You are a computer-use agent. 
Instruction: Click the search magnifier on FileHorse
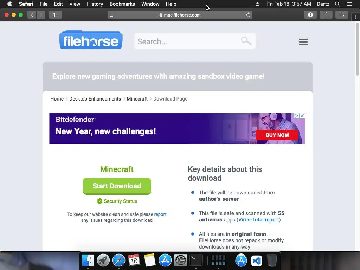click(x=246, y=41)
